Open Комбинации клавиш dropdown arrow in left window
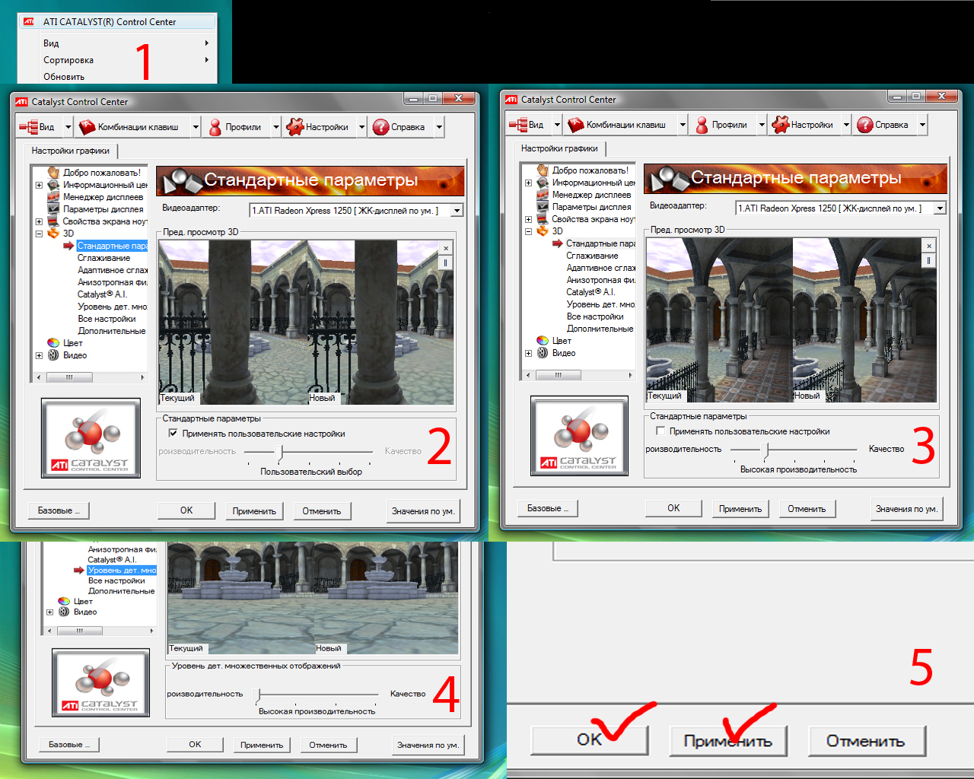The width and height of the screenshot is (974, 779). tap(196, 127)
